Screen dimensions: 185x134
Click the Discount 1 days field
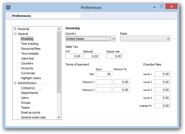point(104,82)
